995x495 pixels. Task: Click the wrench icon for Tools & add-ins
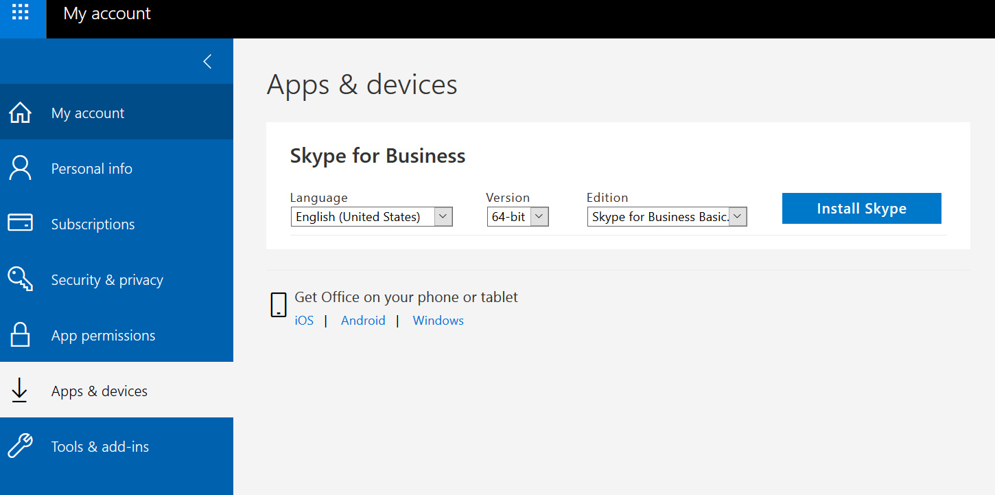tap(20, 446)
